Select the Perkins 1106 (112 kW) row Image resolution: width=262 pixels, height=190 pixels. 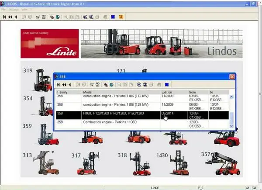(142, 98)
